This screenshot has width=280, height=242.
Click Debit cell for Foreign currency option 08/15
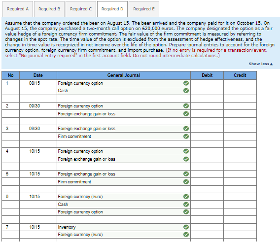207,83
